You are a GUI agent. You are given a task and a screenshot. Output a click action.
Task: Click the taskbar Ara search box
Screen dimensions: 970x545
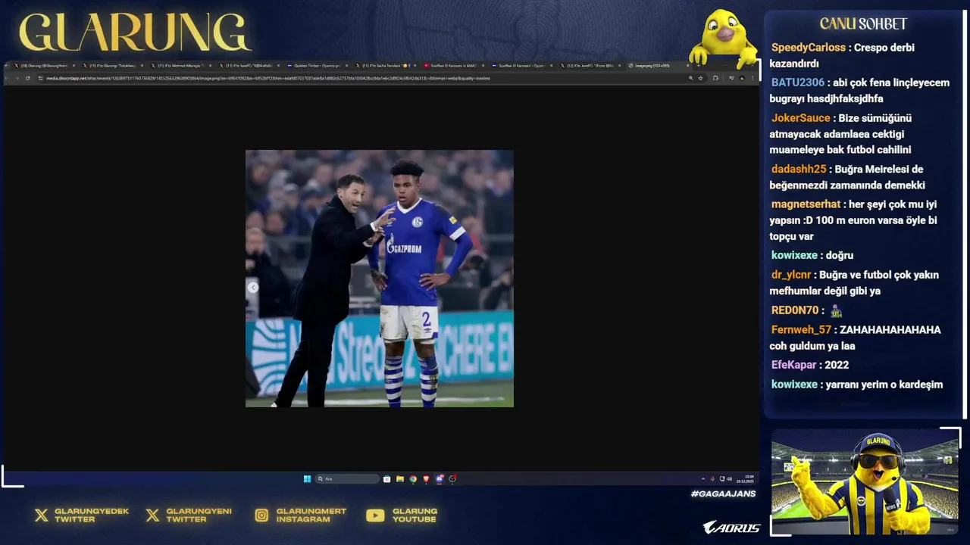tap(347, 478)
